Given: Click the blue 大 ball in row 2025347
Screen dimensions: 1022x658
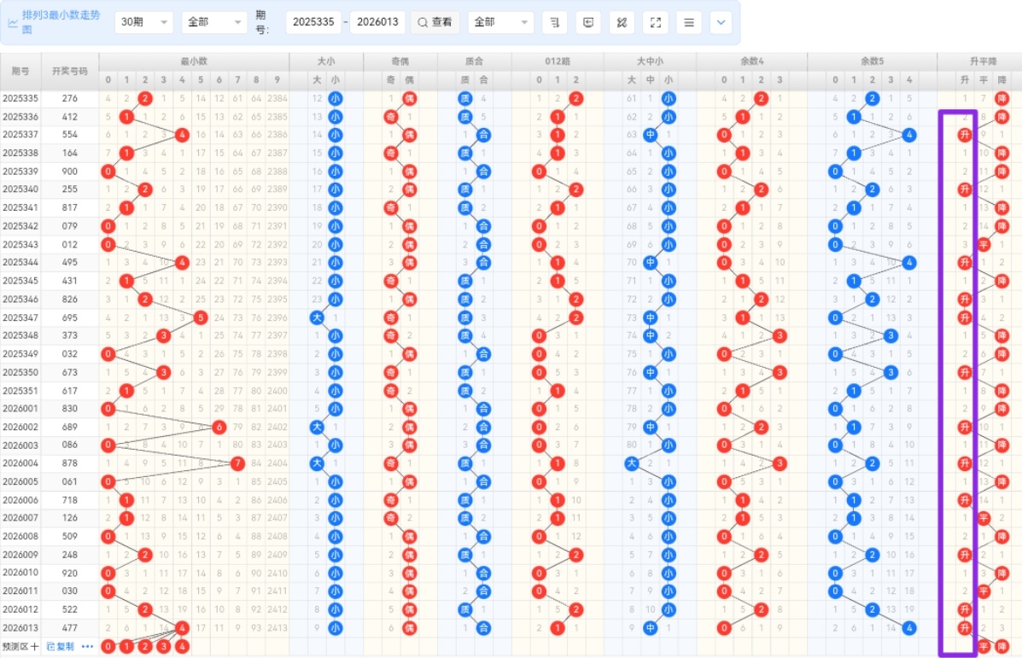Looking at the screenshot, I should point(317,318).
